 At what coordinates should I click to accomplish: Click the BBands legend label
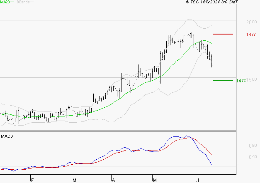point(23,2)
